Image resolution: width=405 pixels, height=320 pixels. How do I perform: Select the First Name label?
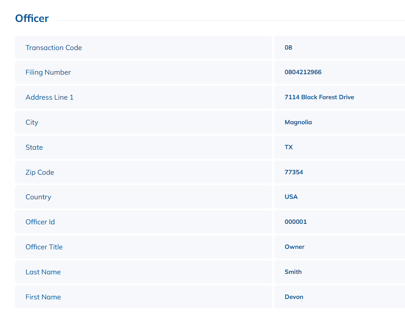[x=43, y=297]
